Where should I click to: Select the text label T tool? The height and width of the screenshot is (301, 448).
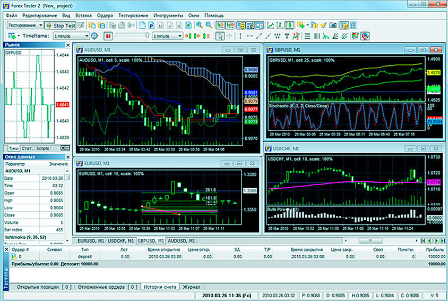[x=287, y=36]
